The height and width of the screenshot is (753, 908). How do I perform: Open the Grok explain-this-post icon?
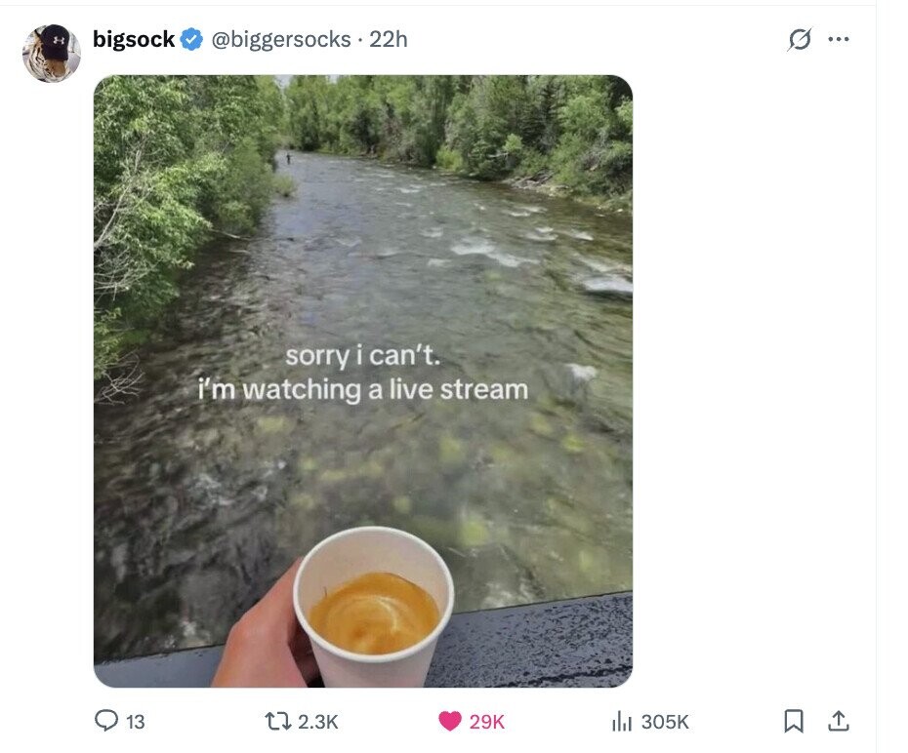click(800, 40)
